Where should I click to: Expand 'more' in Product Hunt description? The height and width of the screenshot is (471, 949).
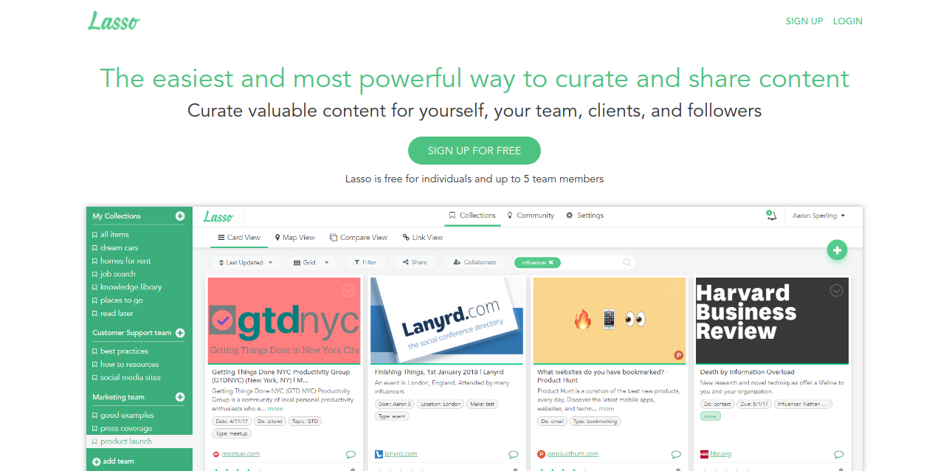[607, 409]
